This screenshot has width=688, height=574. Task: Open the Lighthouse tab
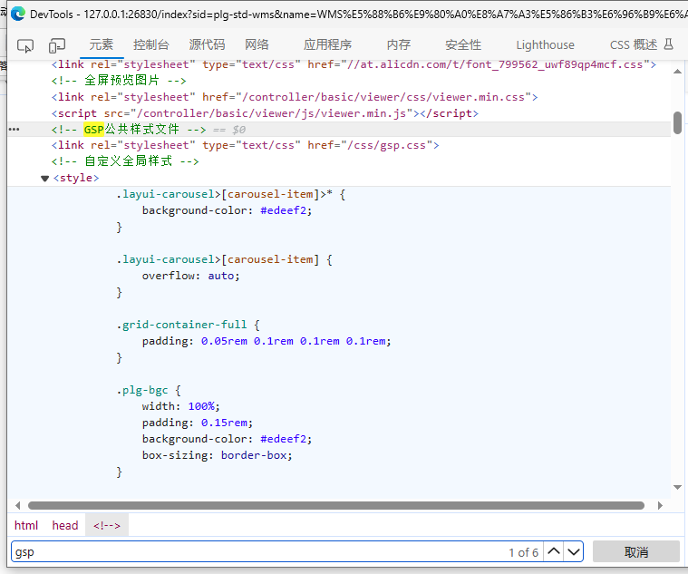tap(545, 44)
